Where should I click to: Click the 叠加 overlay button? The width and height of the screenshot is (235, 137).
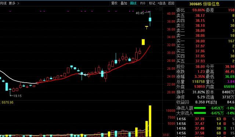pyautogui.click(x=124, y=3)
